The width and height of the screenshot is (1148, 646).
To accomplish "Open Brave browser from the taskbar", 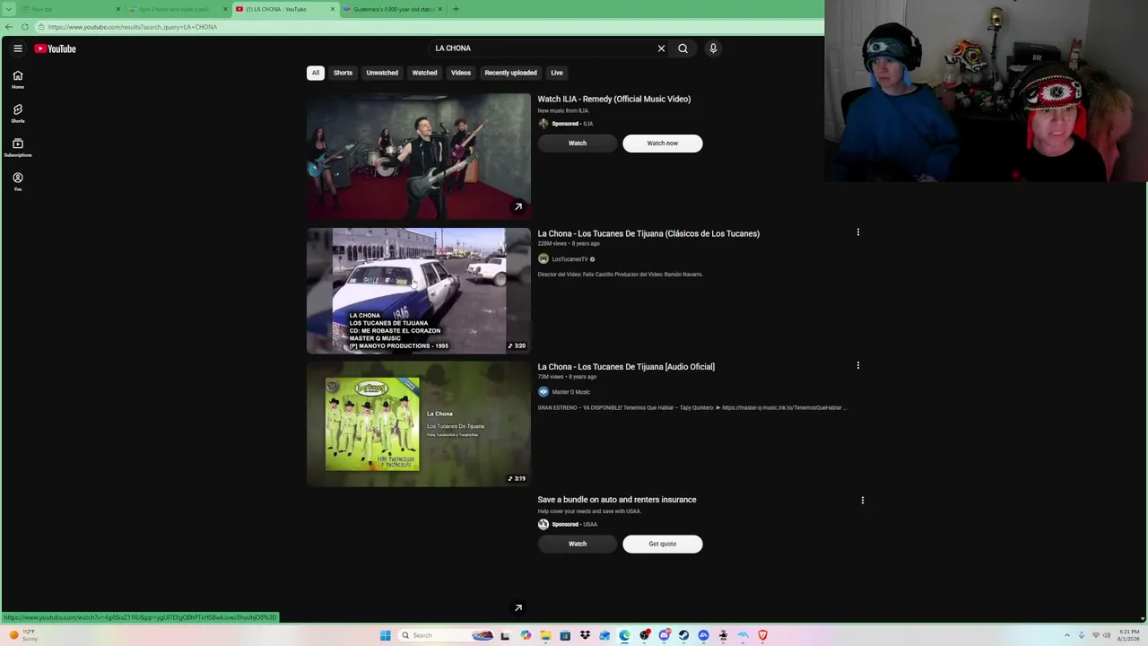I will pos(762,635).
